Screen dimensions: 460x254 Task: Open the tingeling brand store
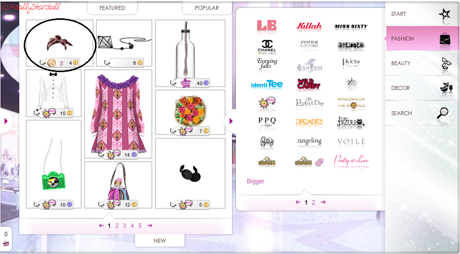[x=309, y=141]
